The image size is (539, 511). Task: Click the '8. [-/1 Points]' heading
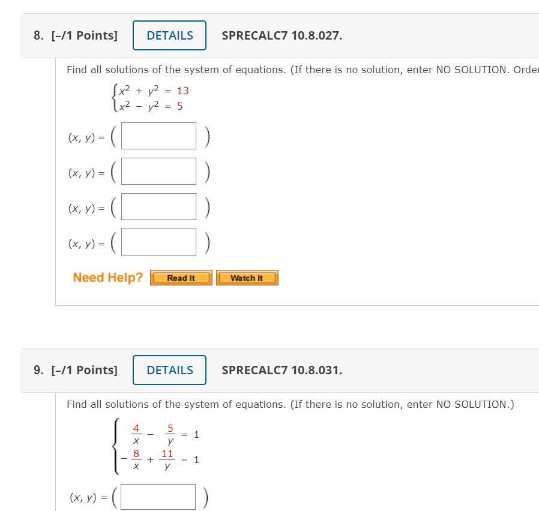click(x=76, y=35)
